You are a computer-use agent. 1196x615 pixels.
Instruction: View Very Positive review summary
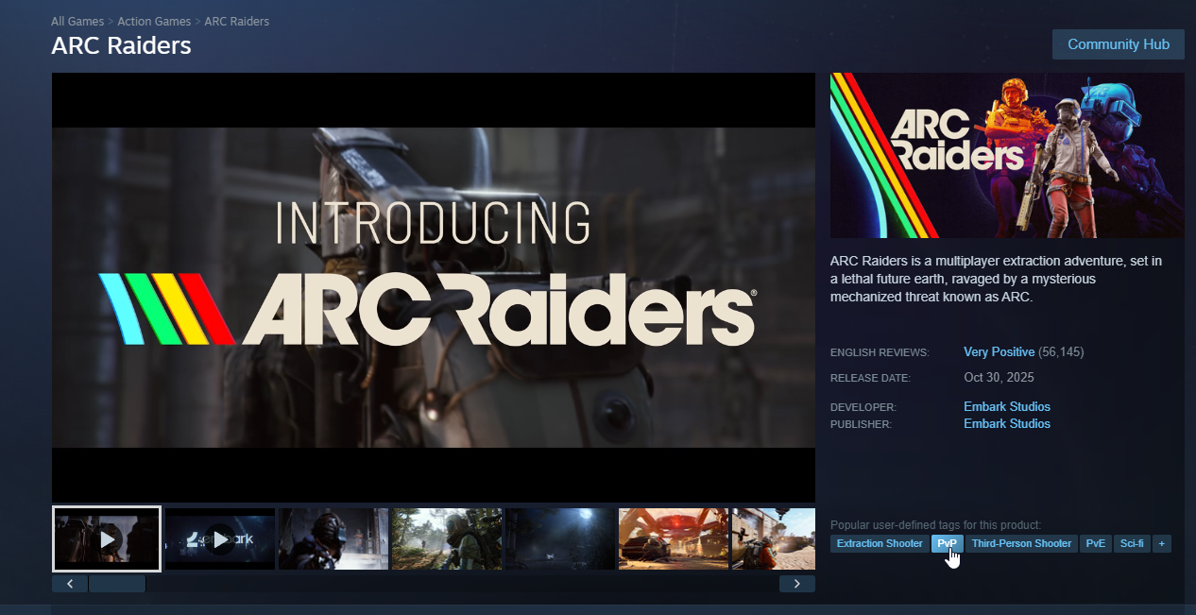tap(999, 351)
